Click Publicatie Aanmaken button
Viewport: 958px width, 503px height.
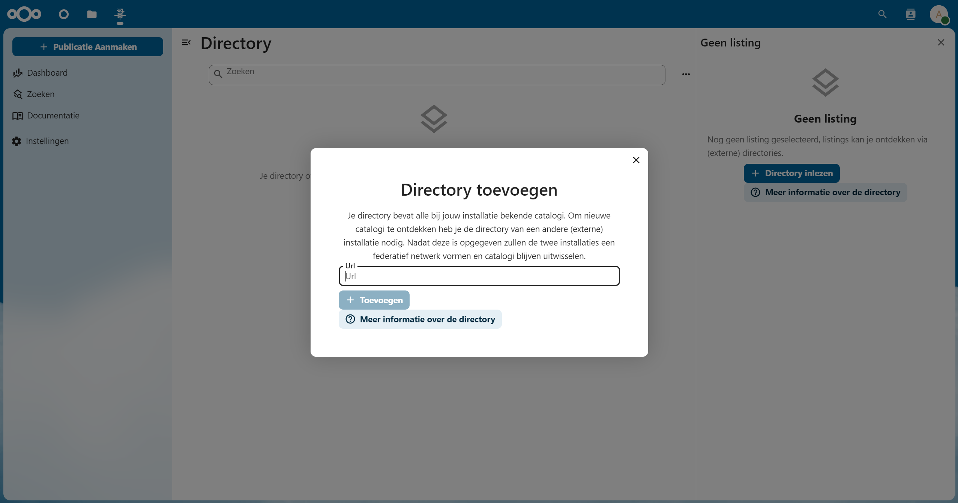point(88,47)
